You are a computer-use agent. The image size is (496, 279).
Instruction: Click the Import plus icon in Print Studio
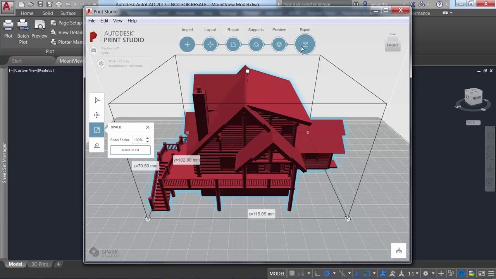click(187, 44)
